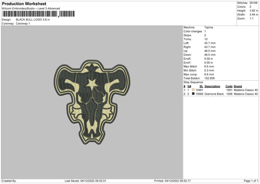This screenshot has height=184, width=260.
Task: Click stitch count 10481 in stop 1
Action: click(x=199, y=90)
